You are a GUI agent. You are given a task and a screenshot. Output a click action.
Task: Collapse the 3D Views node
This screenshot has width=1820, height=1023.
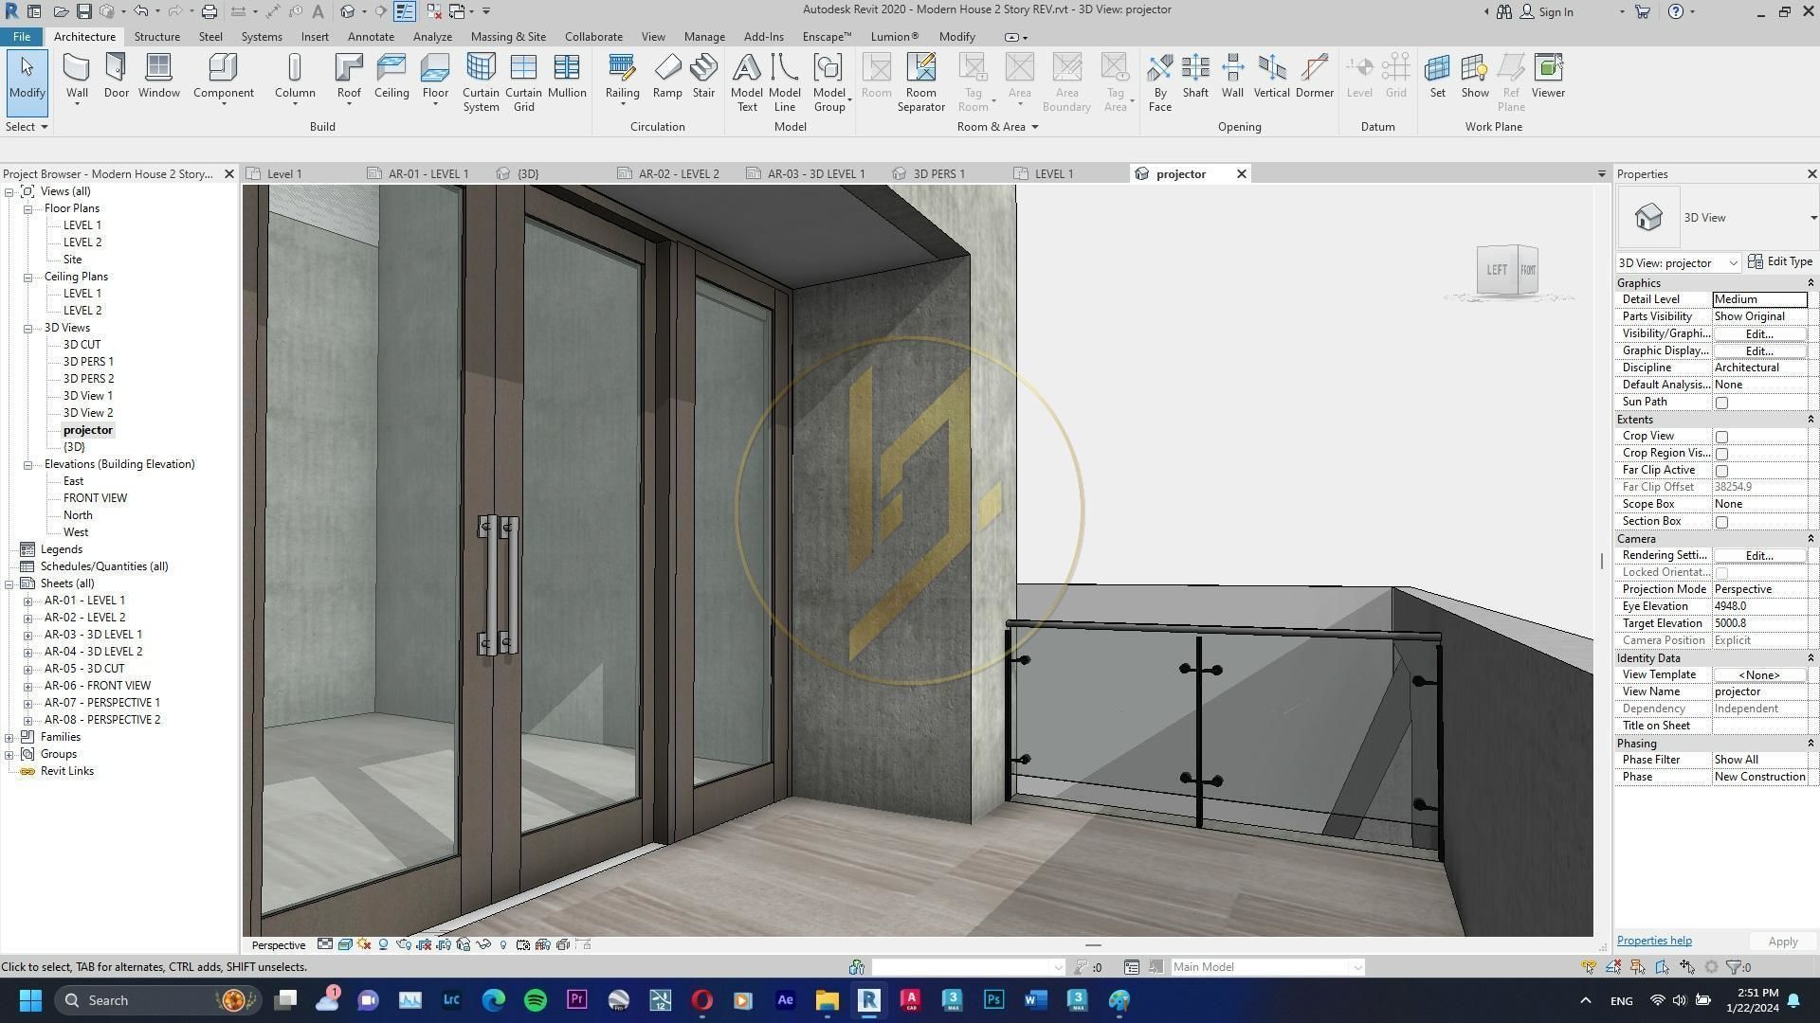28,328
